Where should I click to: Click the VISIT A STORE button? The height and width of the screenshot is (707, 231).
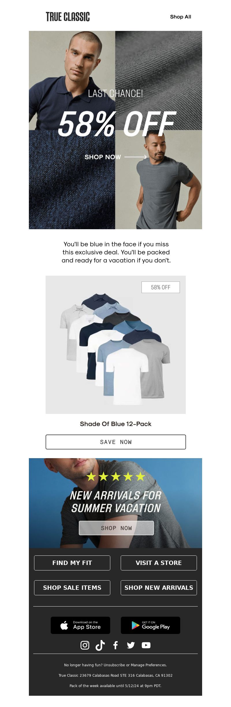159,563
